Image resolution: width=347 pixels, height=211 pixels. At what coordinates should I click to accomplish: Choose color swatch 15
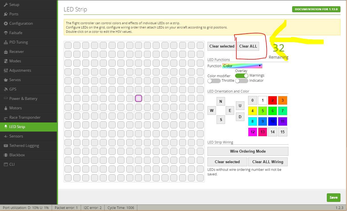tap(282, 132)
